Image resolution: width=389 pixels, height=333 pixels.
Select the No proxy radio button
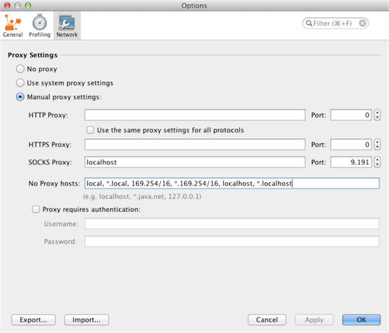click(x=20, y=69)
